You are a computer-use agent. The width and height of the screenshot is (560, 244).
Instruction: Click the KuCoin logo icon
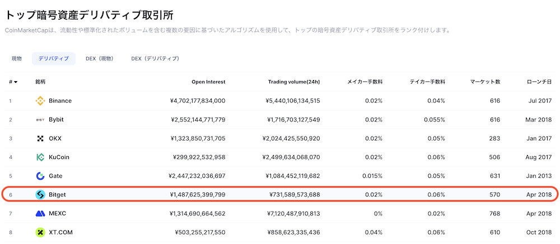(x=40, y=157)
